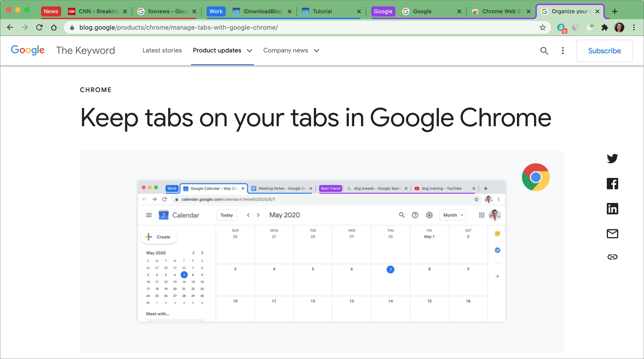Toggle the bookmark star for this page
Image resolution: width=644 pixels, height=359 pixels.
click(x=542, y=27)
